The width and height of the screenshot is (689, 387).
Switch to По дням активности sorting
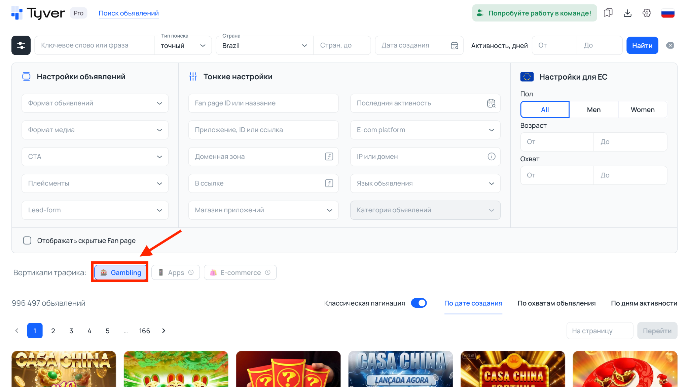pyautogui.click(x=644, y=303)
